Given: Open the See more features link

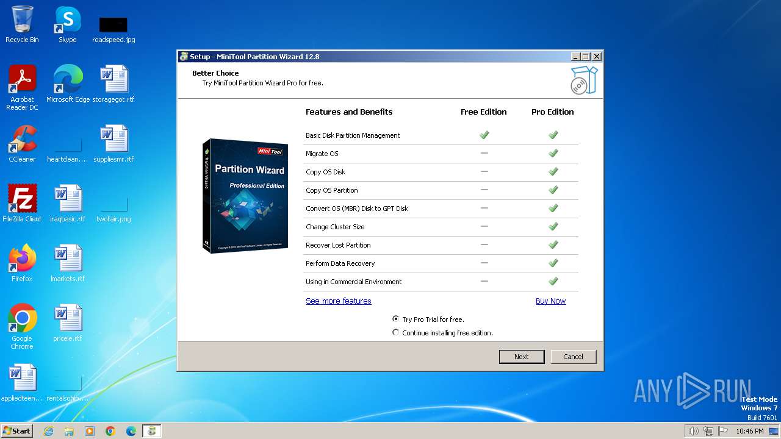Looking at the screenshot, I should pyautogui.click(x=339, y=301).
